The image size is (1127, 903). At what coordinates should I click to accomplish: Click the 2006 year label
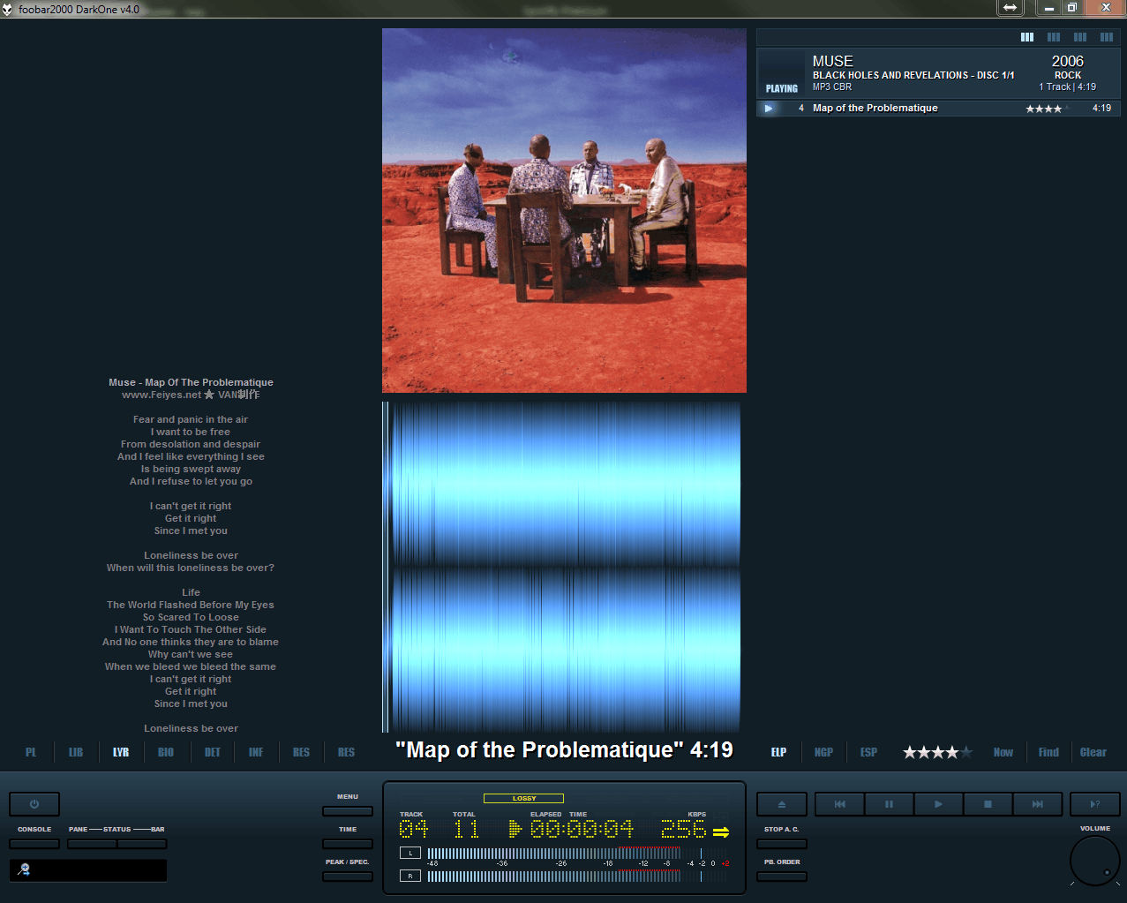1068,61
